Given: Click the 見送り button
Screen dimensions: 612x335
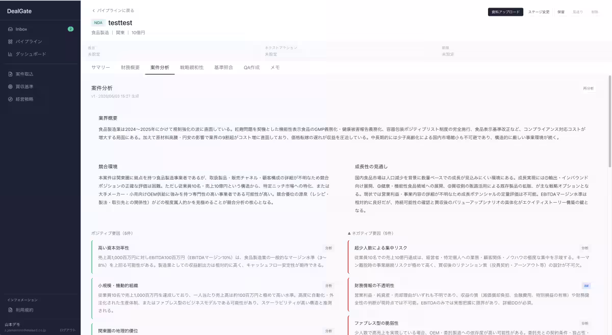Looking at the screenshot, I should pyautogui.click(x=577, y=12).
